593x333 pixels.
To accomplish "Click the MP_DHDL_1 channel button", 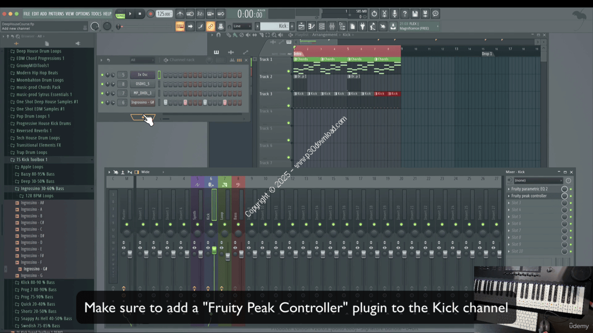I will pos(142,93).
